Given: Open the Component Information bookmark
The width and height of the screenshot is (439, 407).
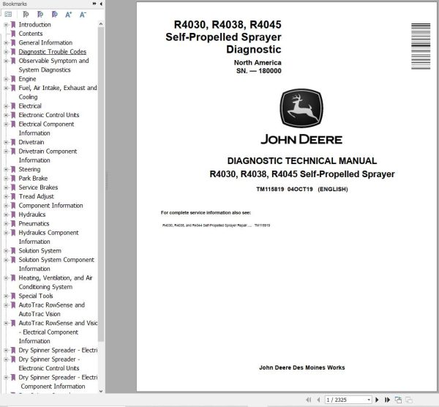Looking at the screenshot, I should pyautogui.click(x=50, y=206).
